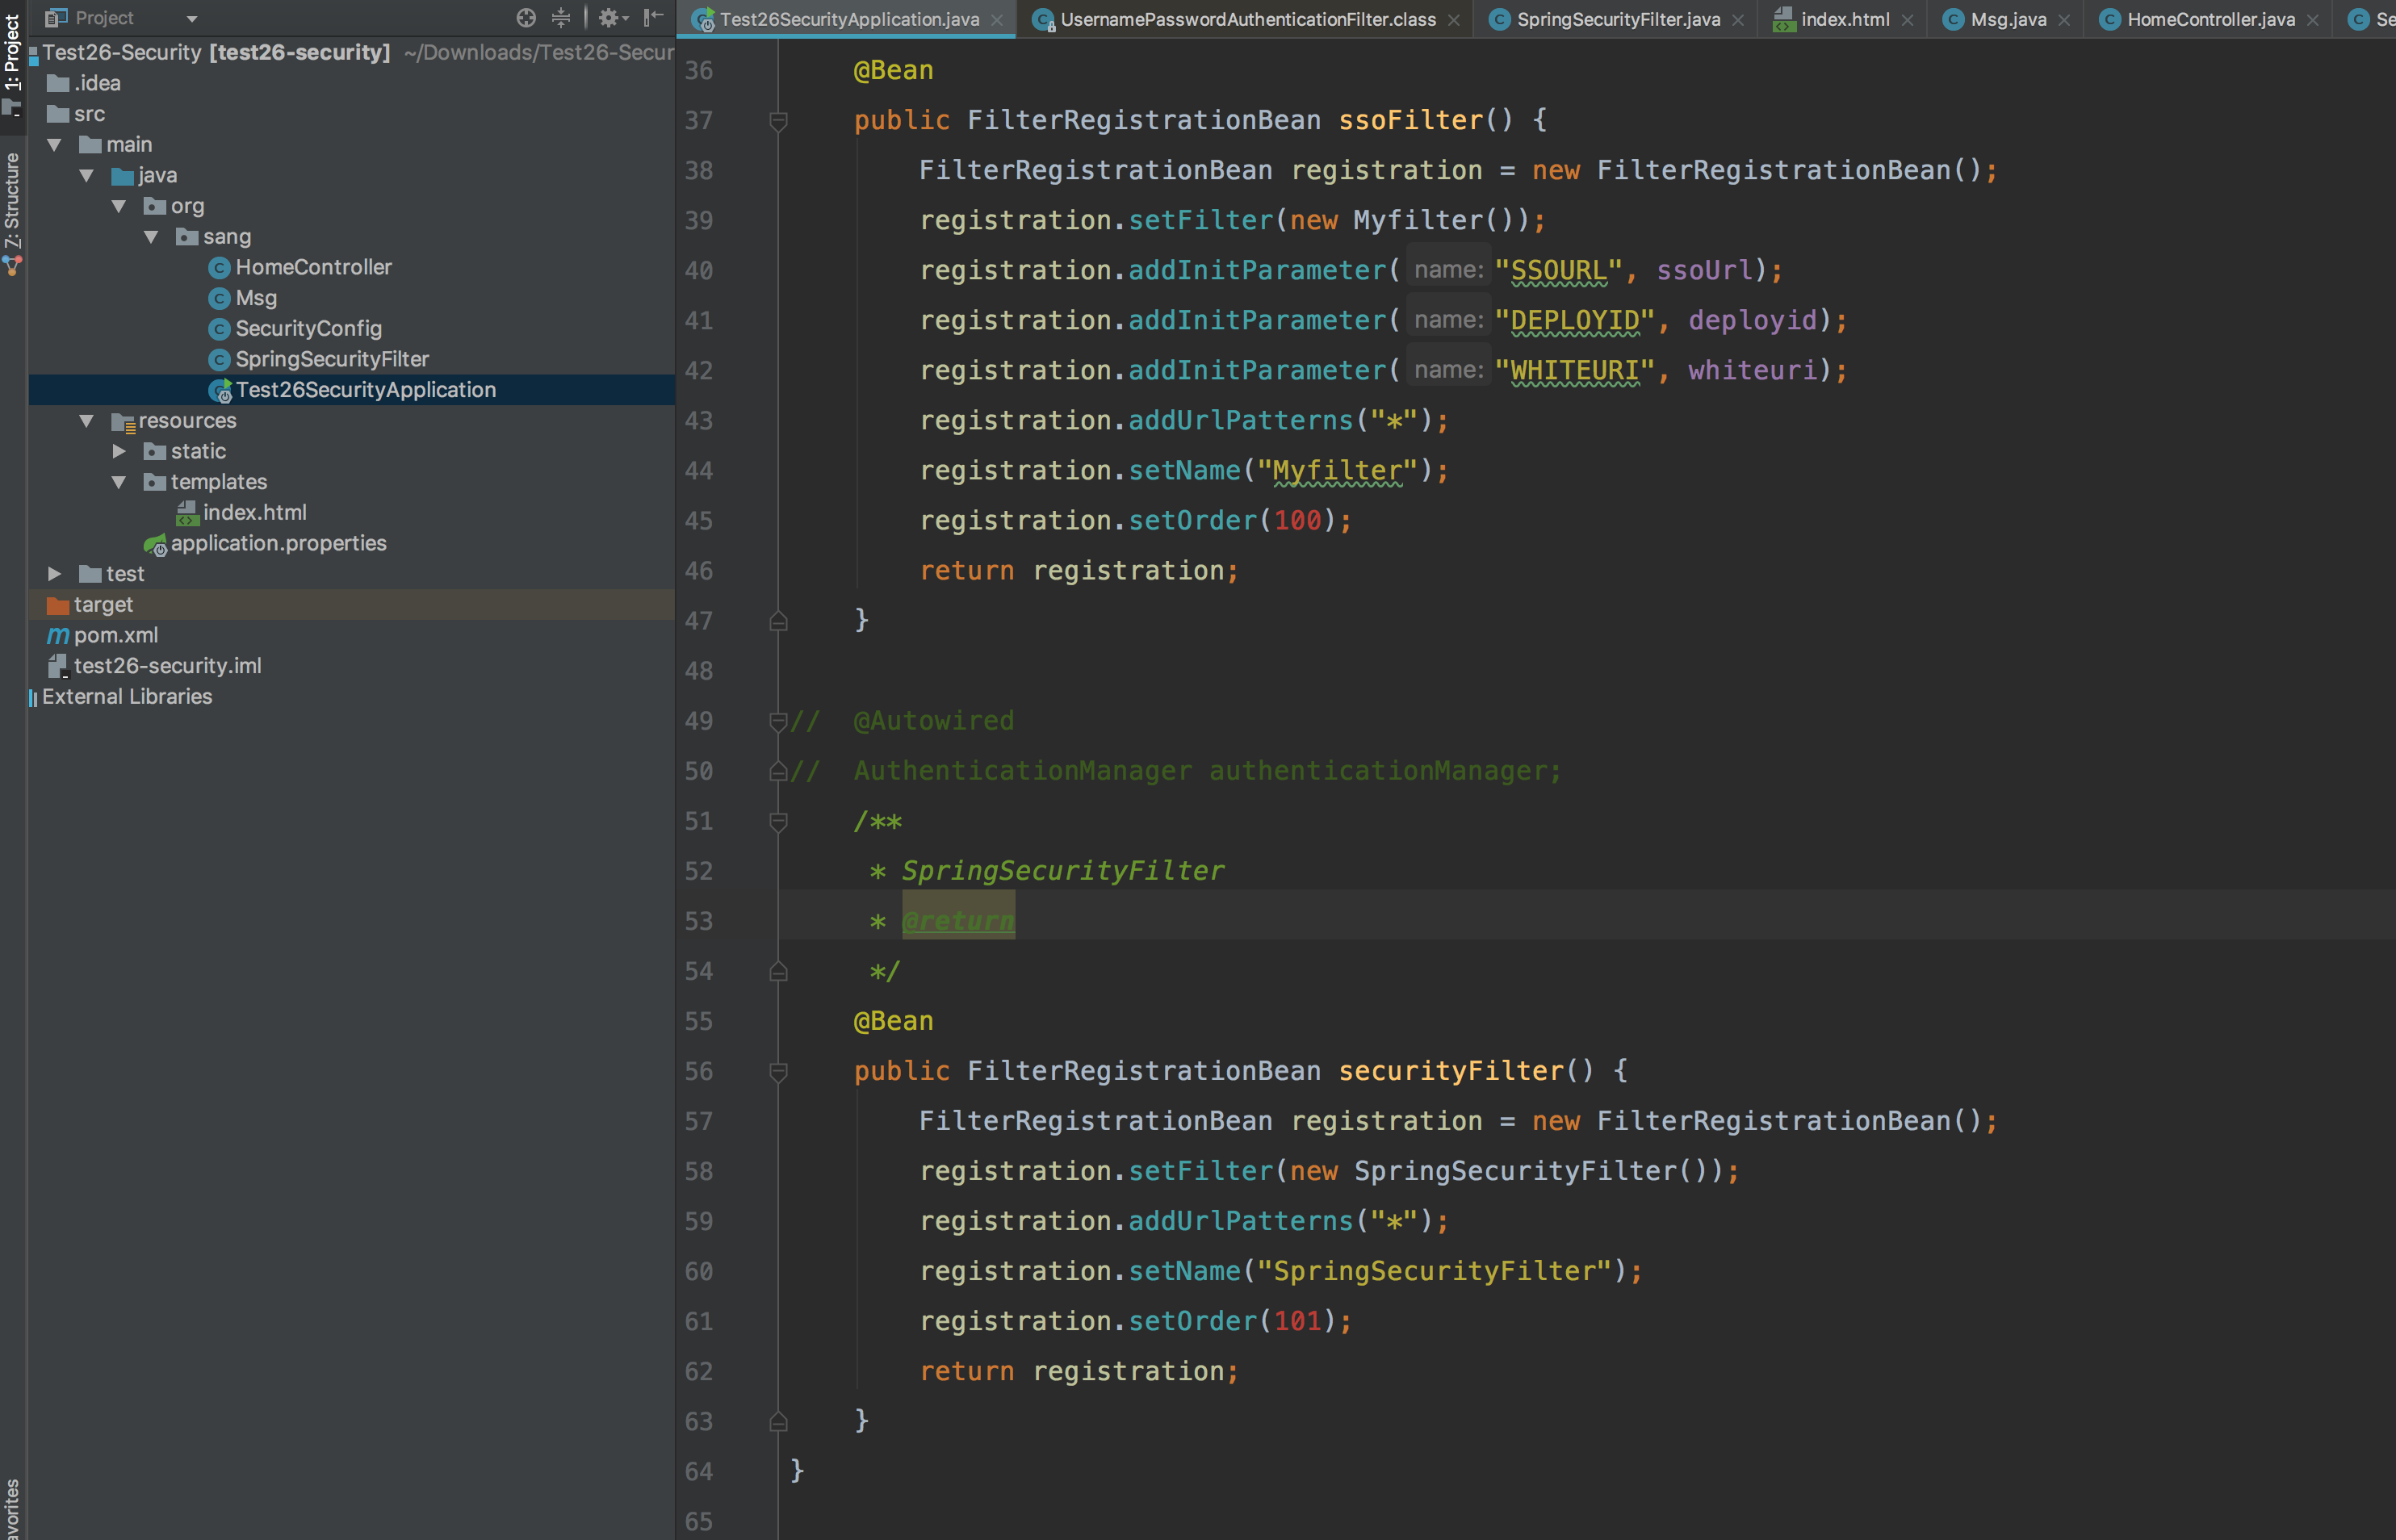
Task: Open SecurityConfig class in tree
Action: coord(308,328)
